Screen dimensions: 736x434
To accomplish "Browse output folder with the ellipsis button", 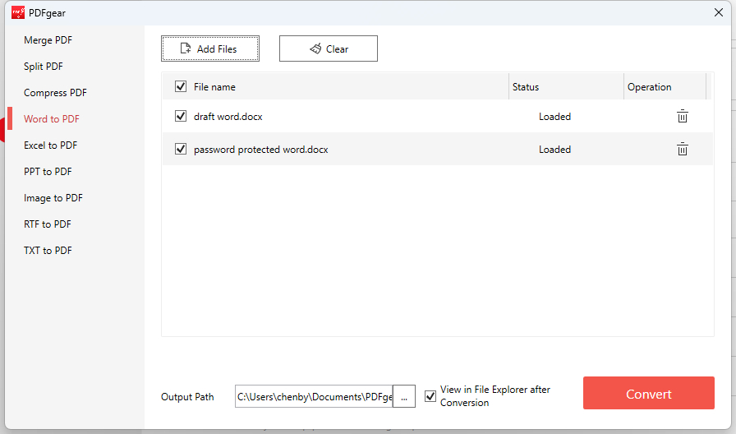I will 404,397.
